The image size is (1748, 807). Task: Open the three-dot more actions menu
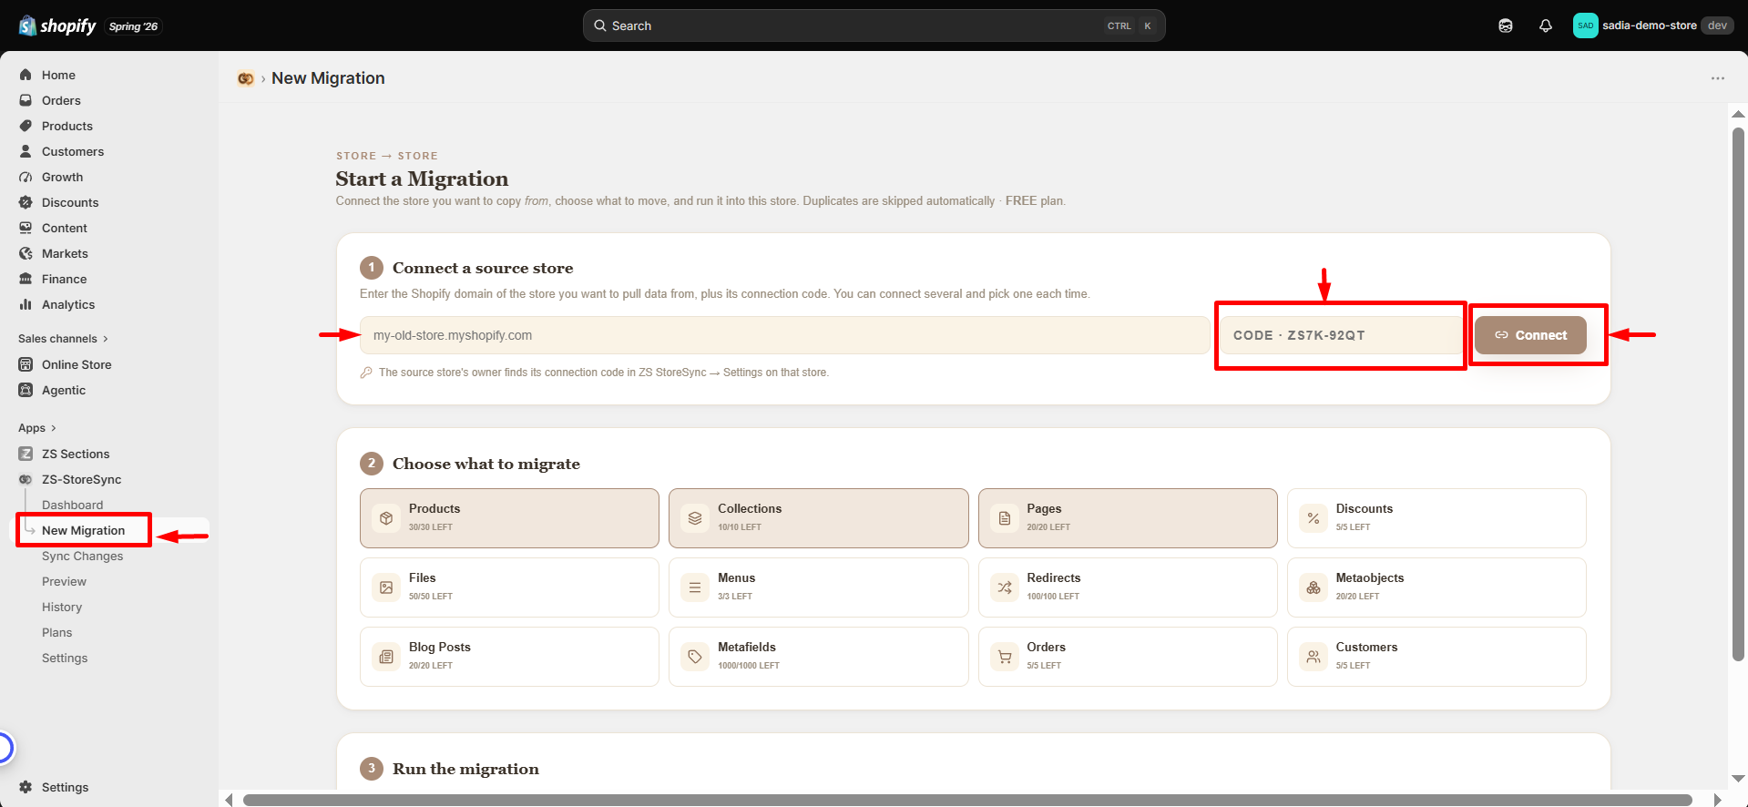pos(1717,78)
